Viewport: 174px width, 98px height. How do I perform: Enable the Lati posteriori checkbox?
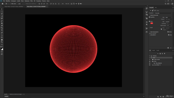point(150,35)
